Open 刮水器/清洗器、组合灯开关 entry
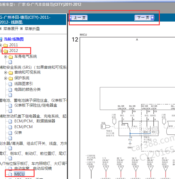 click(33, 143)
